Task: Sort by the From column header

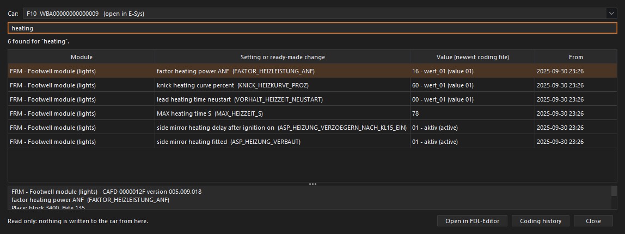Action: [575, 57]
